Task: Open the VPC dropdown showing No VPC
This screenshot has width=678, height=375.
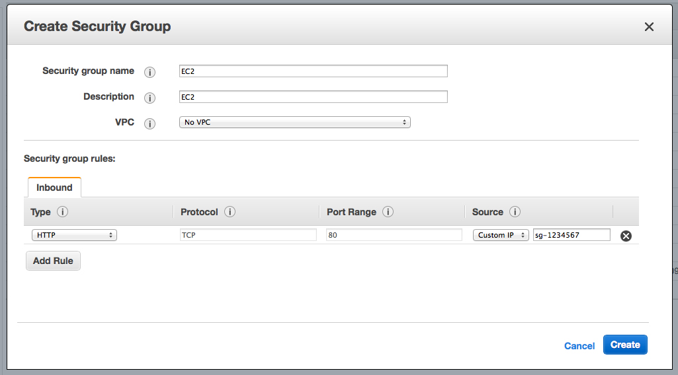Action: pyautogui.click(x=295, y=122)
